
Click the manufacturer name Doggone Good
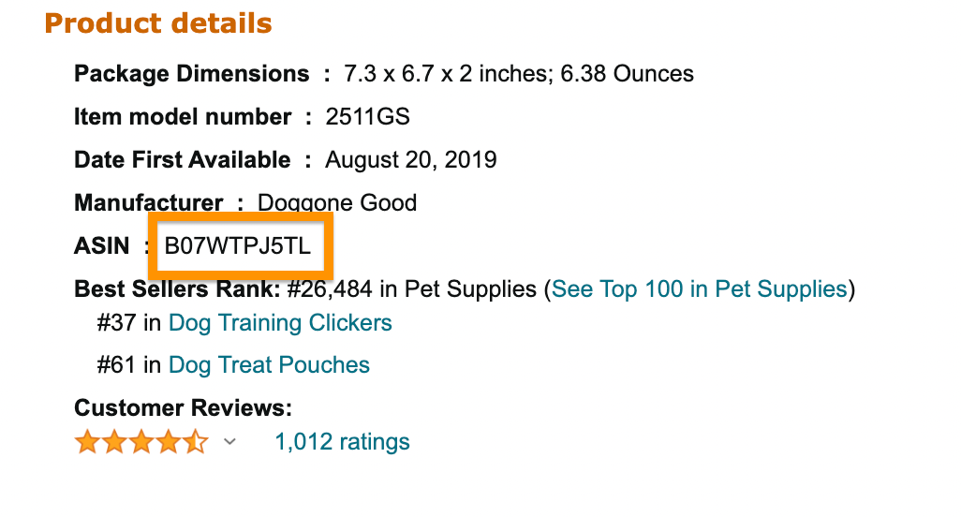(337, 202)
